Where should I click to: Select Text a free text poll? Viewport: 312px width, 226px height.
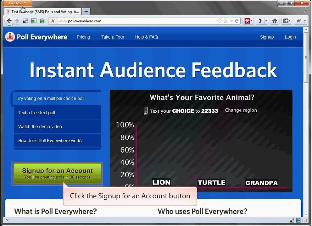(x=57, y=113)
